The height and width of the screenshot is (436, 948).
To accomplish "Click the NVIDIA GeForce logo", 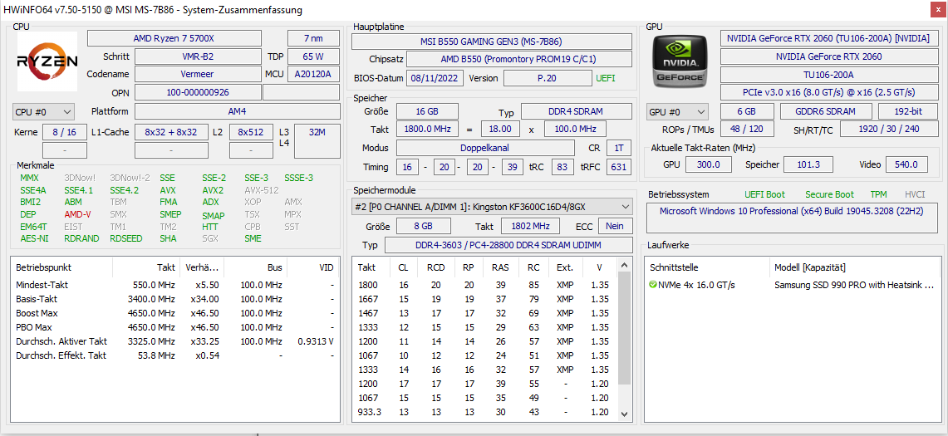I will 680,61.
